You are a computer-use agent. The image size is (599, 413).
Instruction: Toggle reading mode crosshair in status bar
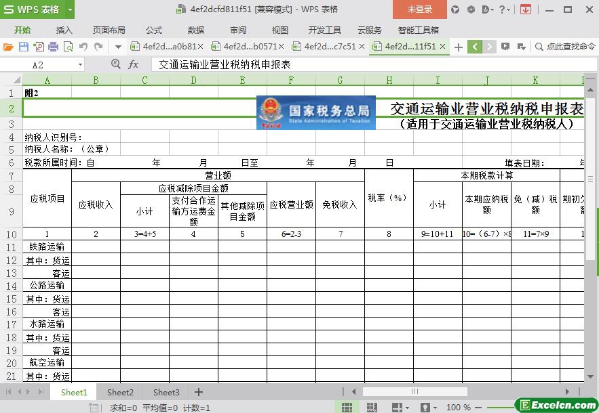coord(398,408)
